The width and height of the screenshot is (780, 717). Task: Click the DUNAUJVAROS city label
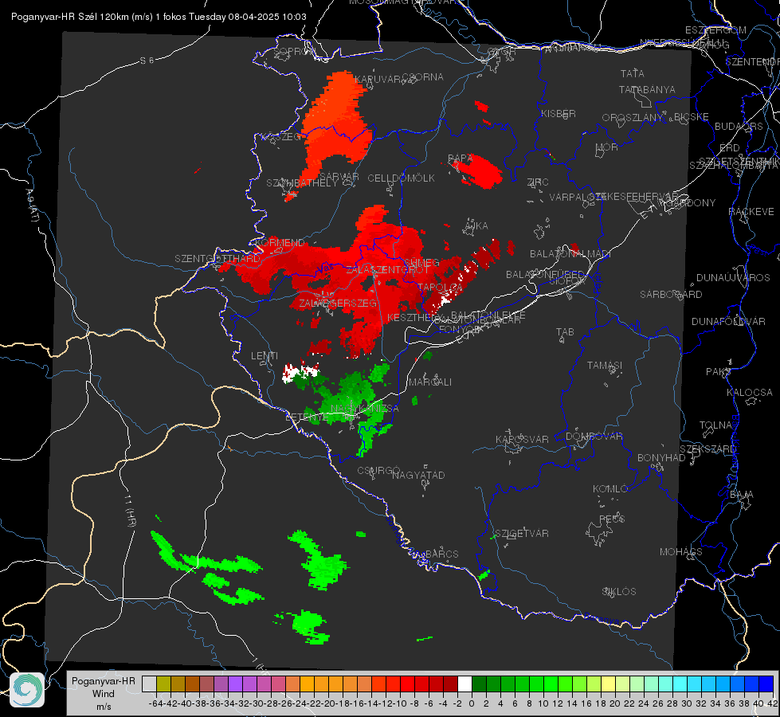[733, 278]
